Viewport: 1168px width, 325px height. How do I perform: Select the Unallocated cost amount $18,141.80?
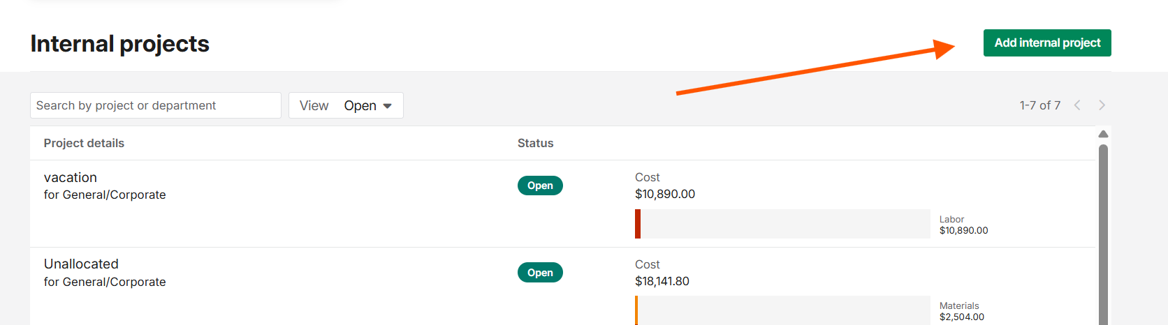tap(662, 282)
